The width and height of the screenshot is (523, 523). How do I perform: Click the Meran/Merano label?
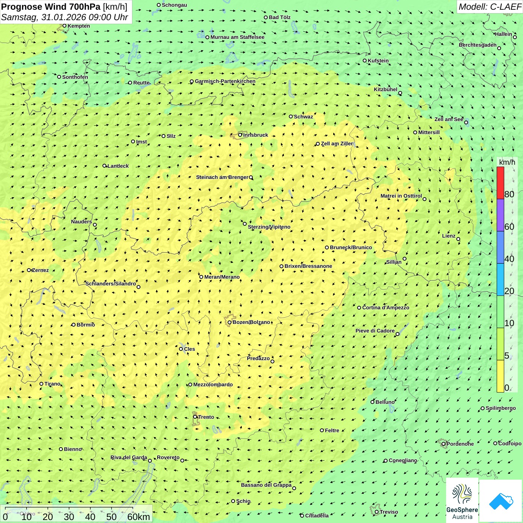222,277
